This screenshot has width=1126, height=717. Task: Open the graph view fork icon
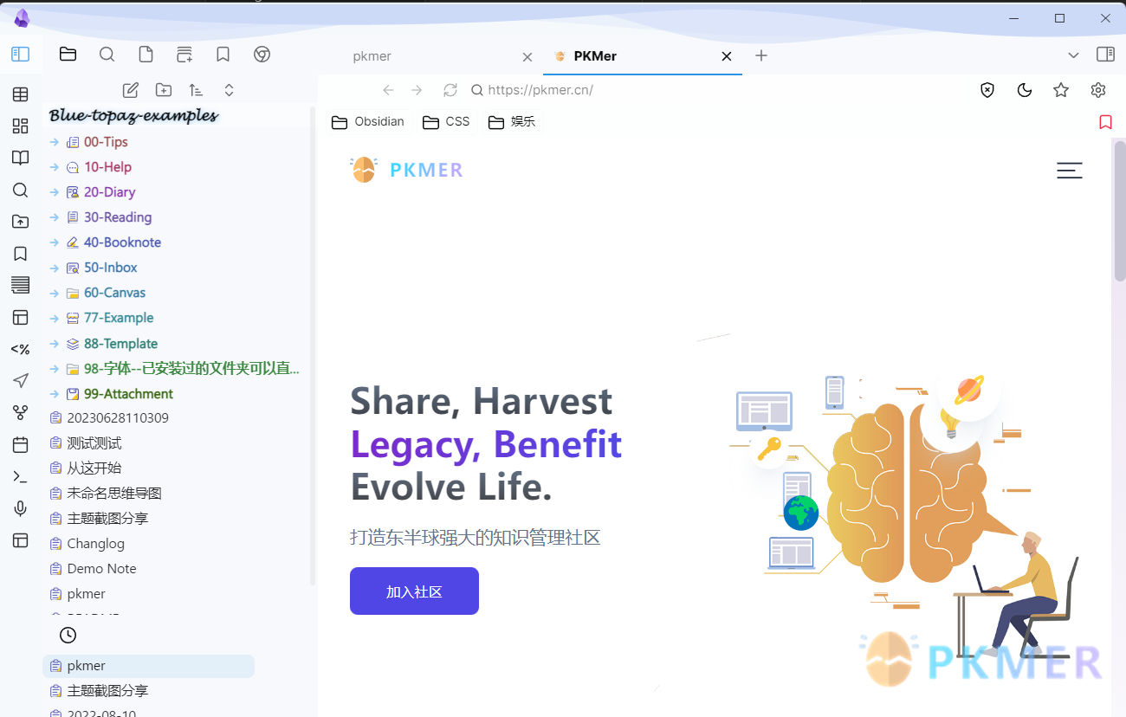pyautogui.click(x=20, y=413)
